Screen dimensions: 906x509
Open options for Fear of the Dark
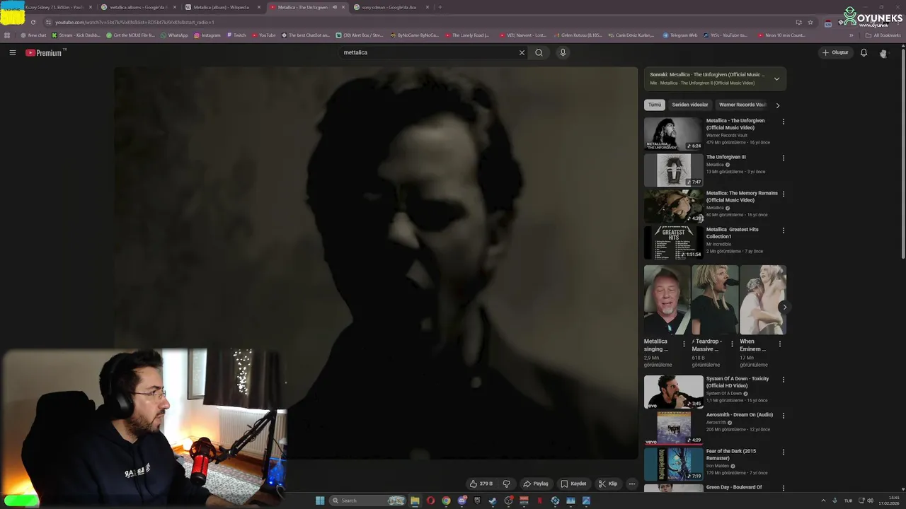click(x=783, y=452)
